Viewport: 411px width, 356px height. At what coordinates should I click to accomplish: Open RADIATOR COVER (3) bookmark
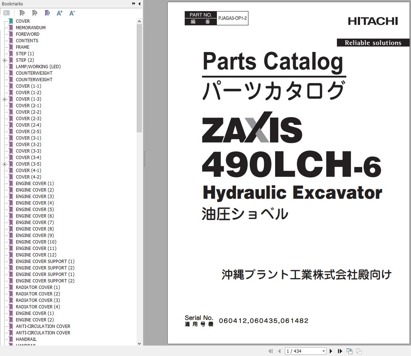click(x=38, y=300)
